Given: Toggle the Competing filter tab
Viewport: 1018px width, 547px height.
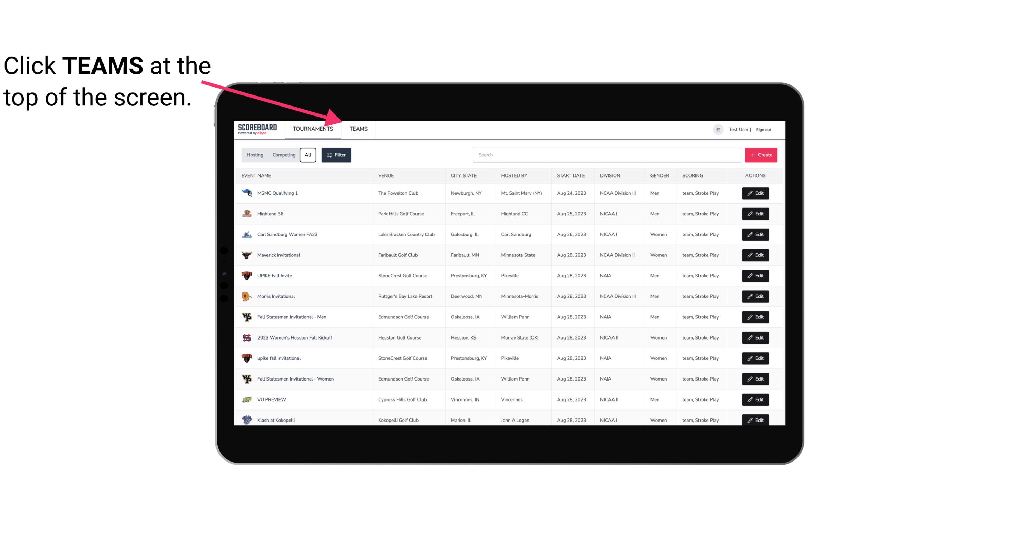Looking at the screenshot, I should click(283, 155).
